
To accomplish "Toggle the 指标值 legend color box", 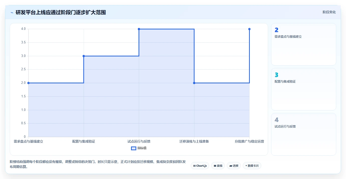I will [134, 148].
